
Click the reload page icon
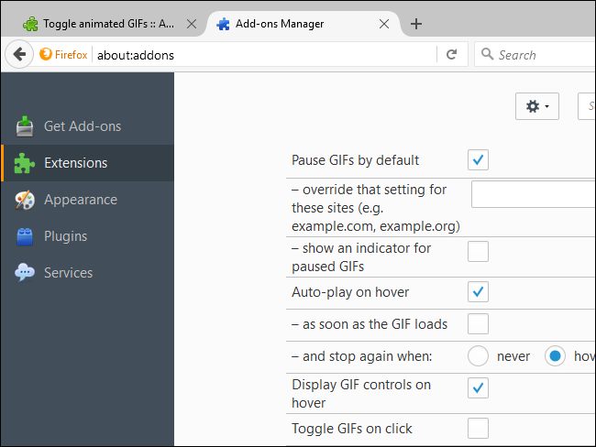(451, 55)
